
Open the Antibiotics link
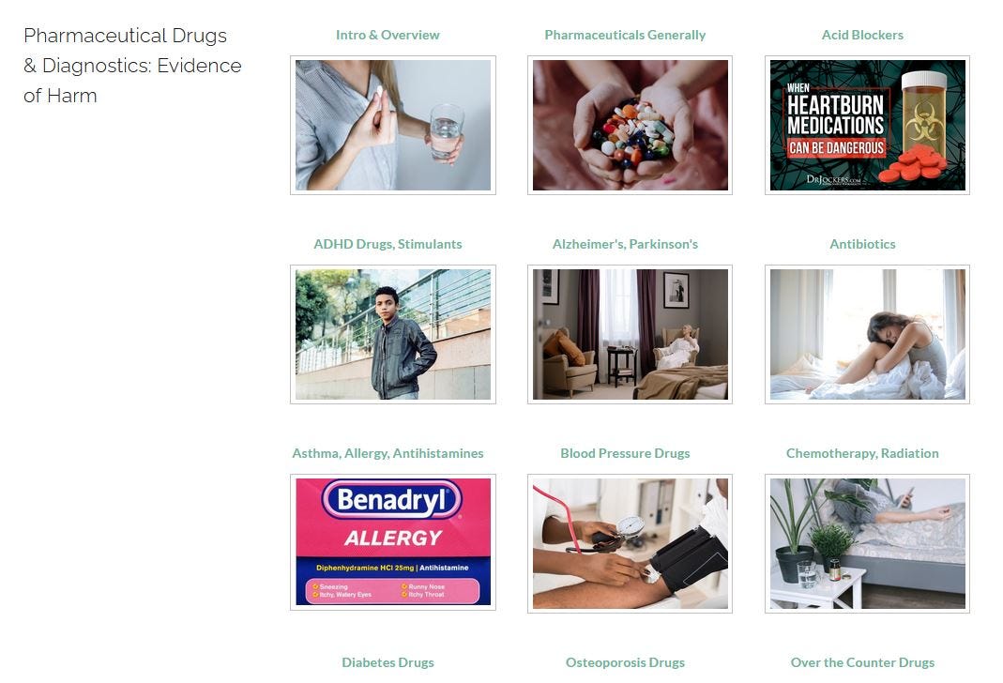click(862, 244)
